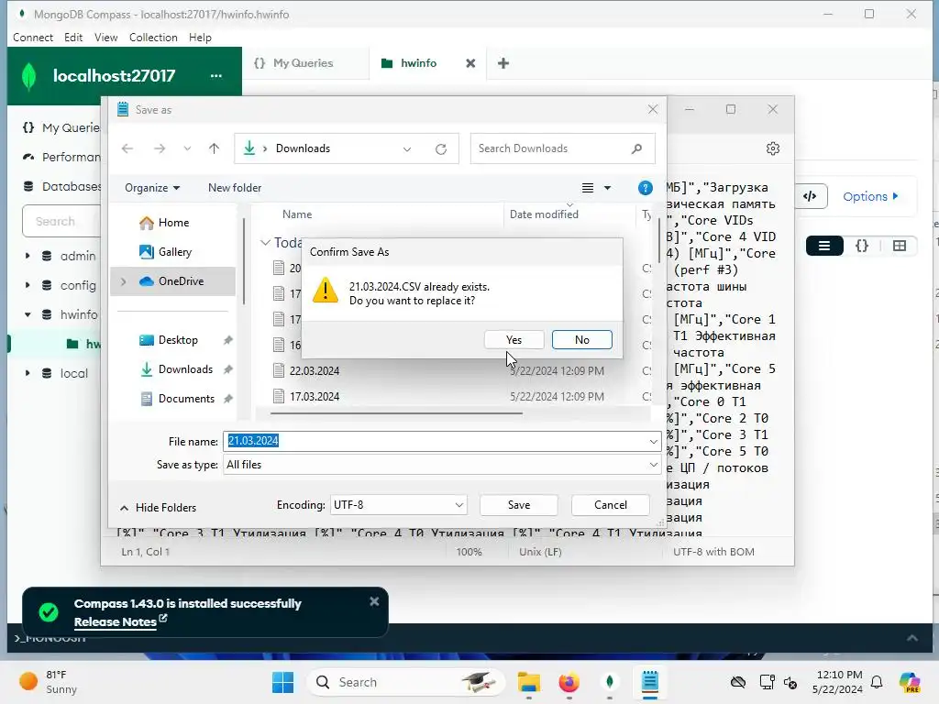Open address bar previous locations dropdown
This screenshot has height=704, width=939.
(407, 149)
